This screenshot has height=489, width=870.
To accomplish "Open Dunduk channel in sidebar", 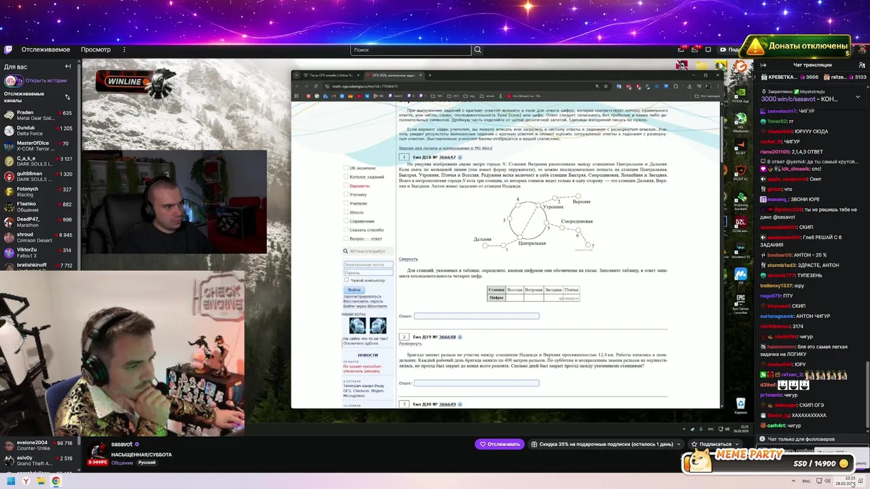I will pyautogui.click(x=39, y=130).
